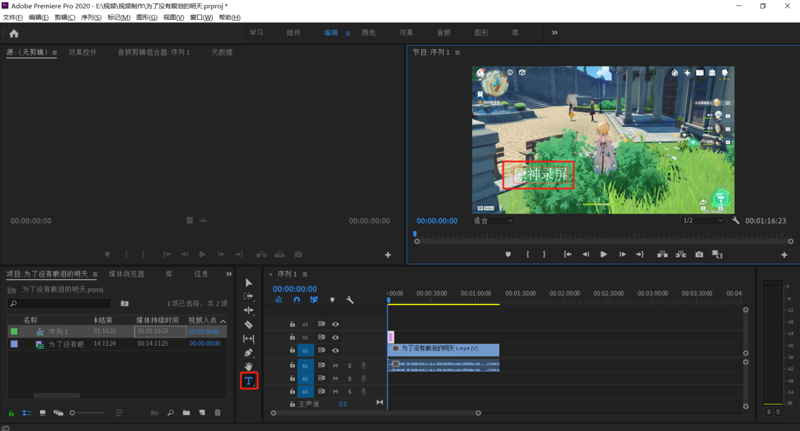Export frame with camera icon
Image resolution: width=800 pixels, height=431 pixels.
(x=699, y=254)
